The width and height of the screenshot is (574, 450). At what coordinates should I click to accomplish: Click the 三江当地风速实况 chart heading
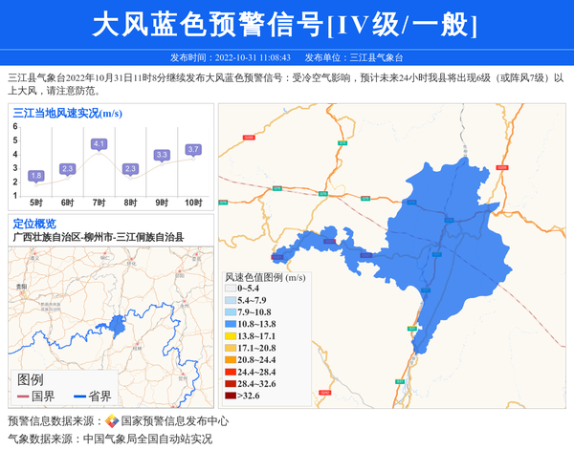pos(67,113)
